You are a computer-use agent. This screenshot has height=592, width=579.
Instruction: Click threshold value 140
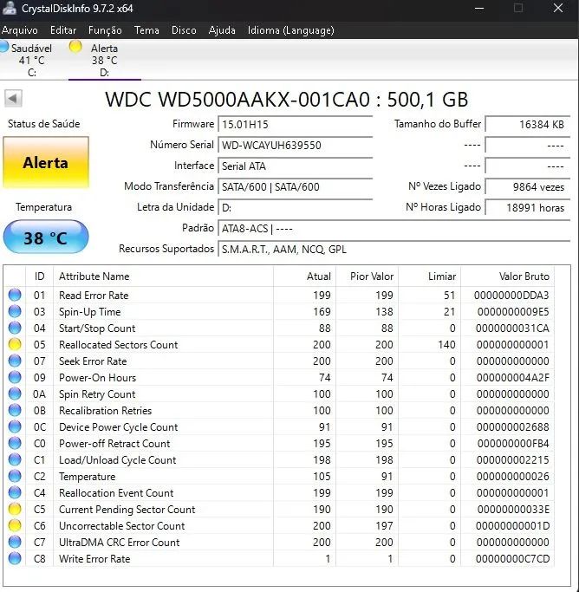[446, 345]
